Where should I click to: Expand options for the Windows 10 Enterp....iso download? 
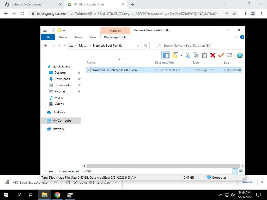tap(116, 182)
